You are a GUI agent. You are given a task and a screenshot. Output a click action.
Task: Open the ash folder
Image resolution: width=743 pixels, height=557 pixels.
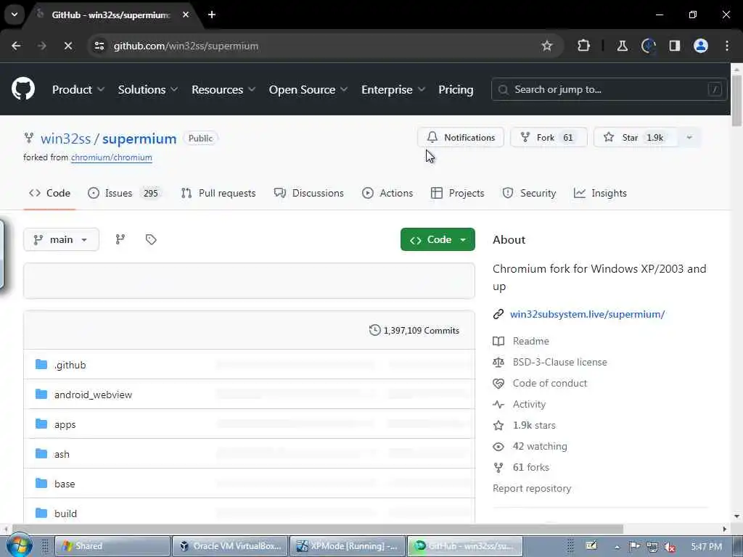pyautogui.click(x=62, y=454)
